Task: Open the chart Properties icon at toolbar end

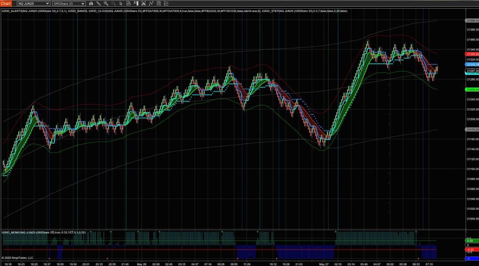Action: pyautogui.click(x=166, y=3)
